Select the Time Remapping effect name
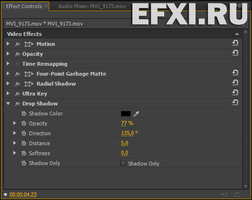Screen dimensions: 252x200 (45, 64)
